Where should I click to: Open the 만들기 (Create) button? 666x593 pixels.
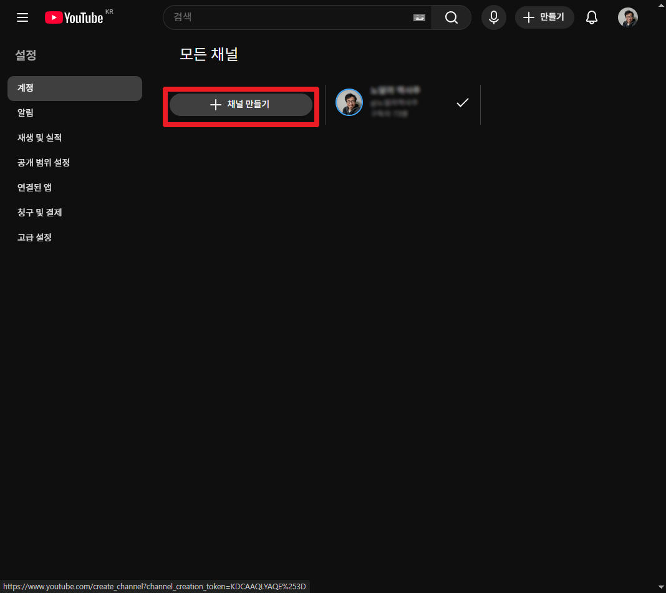[x=544, y=17]
